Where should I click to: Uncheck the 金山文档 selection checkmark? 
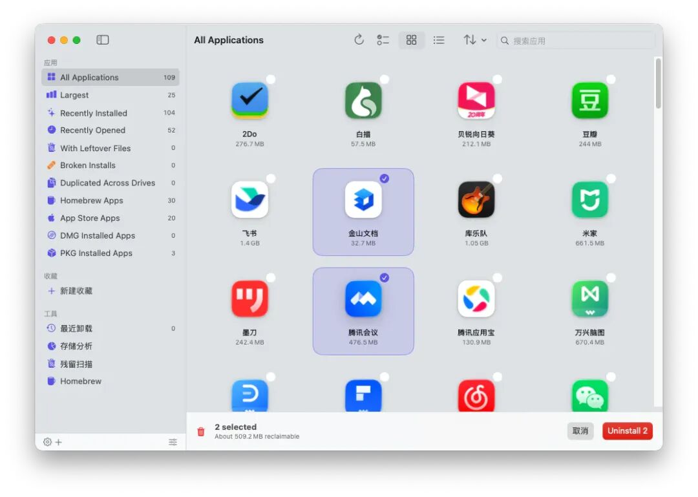384,178
